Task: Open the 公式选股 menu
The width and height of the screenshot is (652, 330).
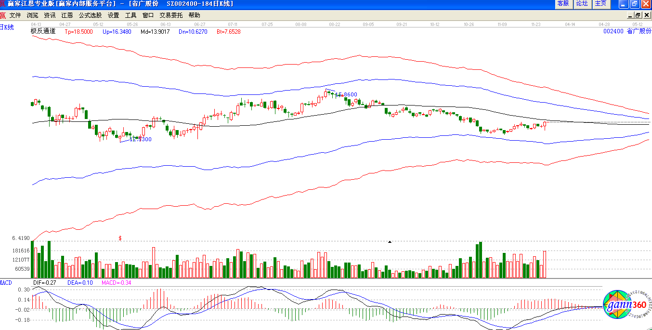Action: pos(91,15)
